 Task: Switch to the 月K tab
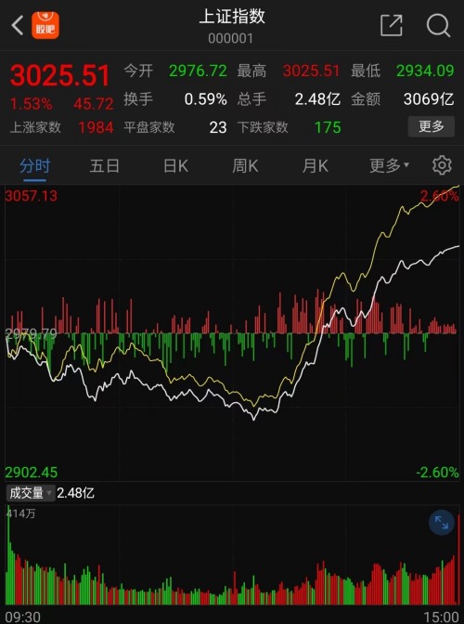pos(315,165)
